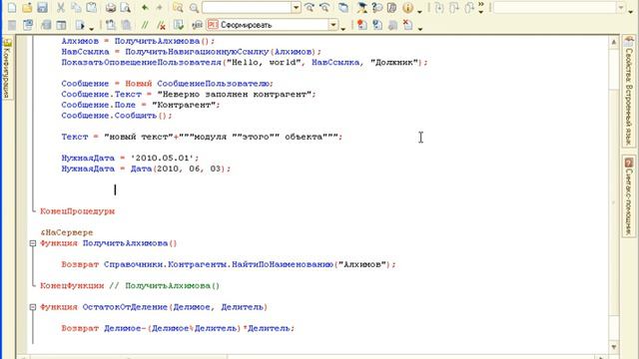Open the Синтакс-помощник side tab
This screenshot has height=359, width=639.
(629, 196)
